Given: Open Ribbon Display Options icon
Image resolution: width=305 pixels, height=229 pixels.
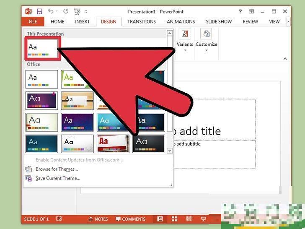Looking at the screenshot, I should [251, 11].
